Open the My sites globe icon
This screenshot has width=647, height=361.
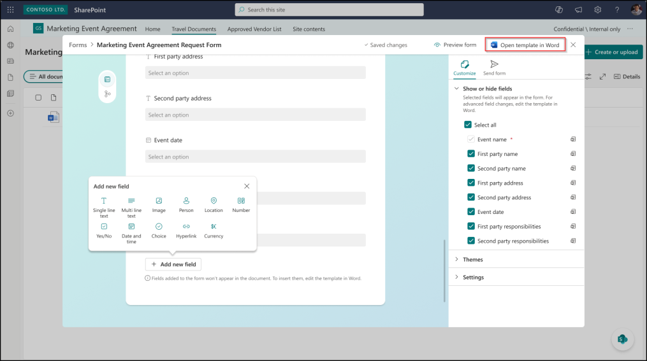tap(11, 45)
